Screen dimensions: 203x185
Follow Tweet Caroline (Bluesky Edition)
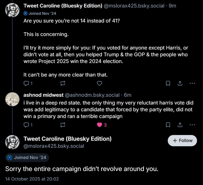(x=182, y=140)
